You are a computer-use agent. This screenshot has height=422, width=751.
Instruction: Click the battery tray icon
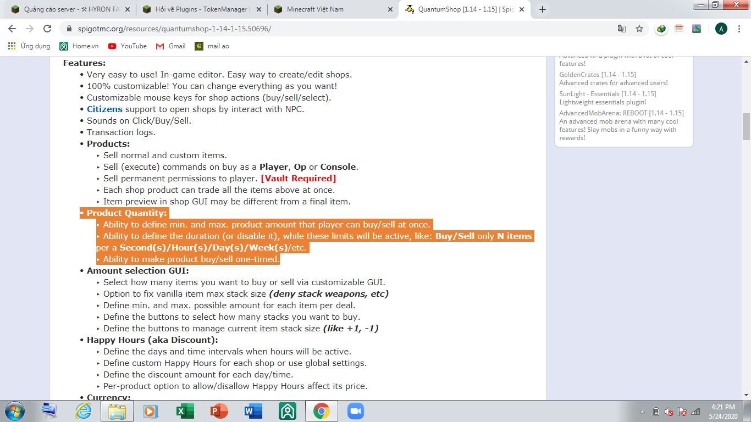[656, 411]
